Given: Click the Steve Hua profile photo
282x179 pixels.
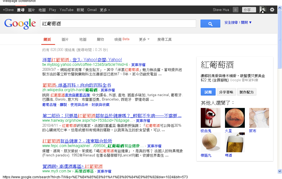Looking at the screenshot, I should [x=263, y=10].
